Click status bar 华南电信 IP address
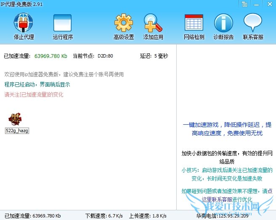This screenshot has height=220, width=276. (x=222, y=216)
